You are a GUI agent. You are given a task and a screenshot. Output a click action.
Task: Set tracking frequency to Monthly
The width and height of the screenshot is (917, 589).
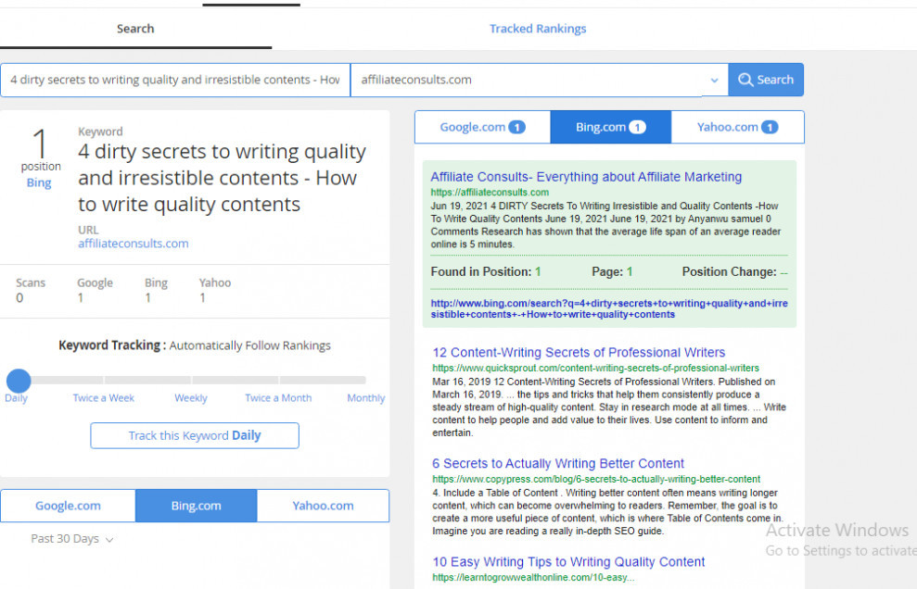coord(365,398)
